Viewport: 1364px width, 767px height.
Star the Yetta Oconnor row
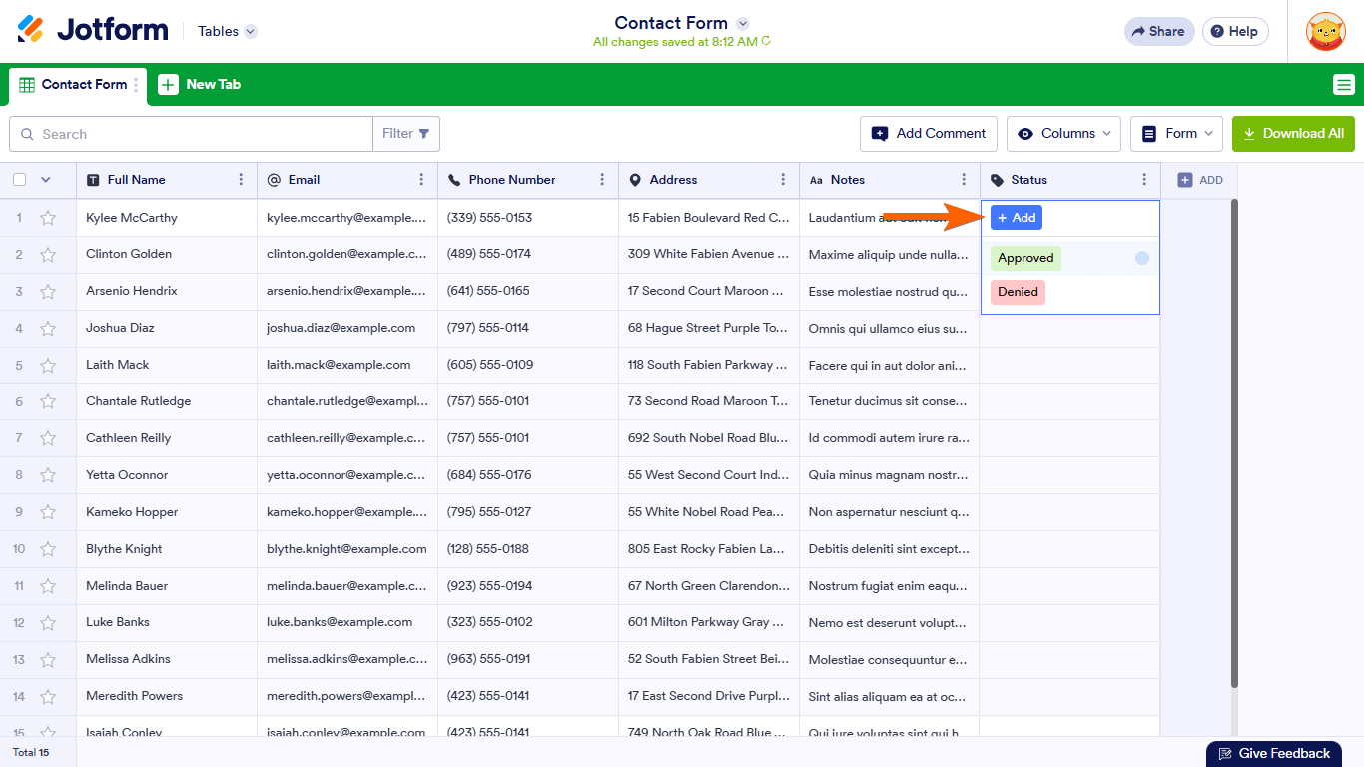[x=48, y=476]
